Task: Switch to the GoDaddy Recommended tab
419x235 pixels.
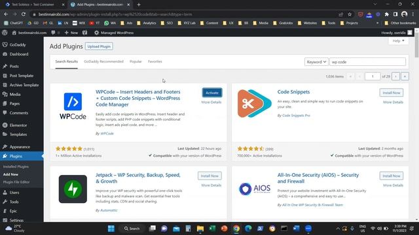Action: coord(103,61)
